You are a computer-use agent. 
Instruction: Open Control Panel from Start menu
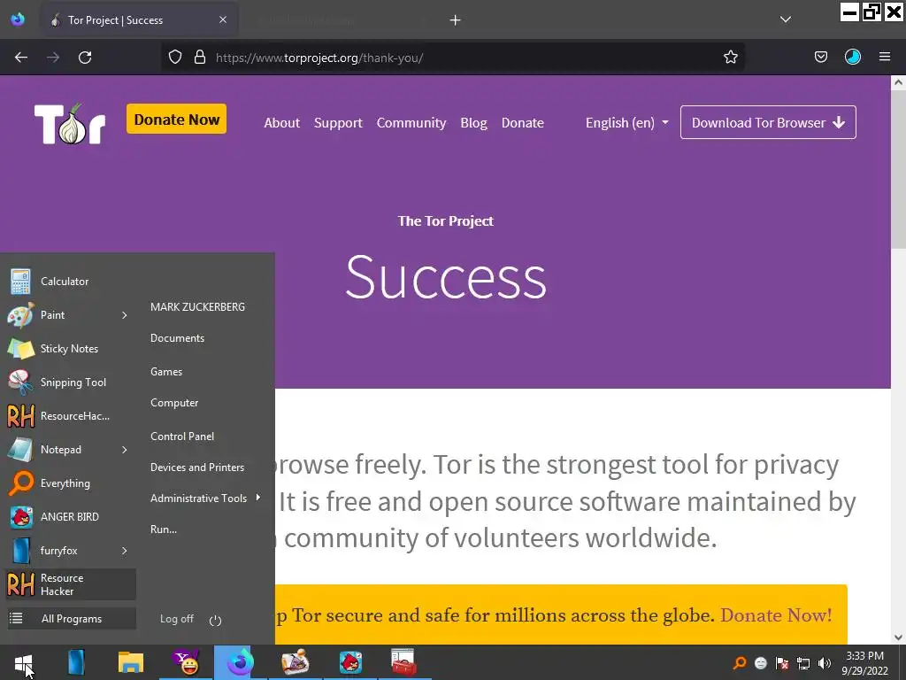pyautogui.click(x=182, y=437)
